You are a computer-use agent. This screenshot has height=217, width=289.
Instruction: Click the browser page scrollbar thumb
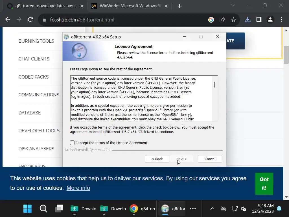click(x=286, y=55)
